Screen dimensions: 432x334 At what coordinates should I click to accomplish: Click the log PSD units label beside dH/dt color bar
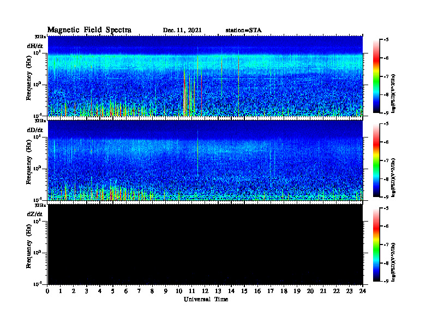(393, 93)
